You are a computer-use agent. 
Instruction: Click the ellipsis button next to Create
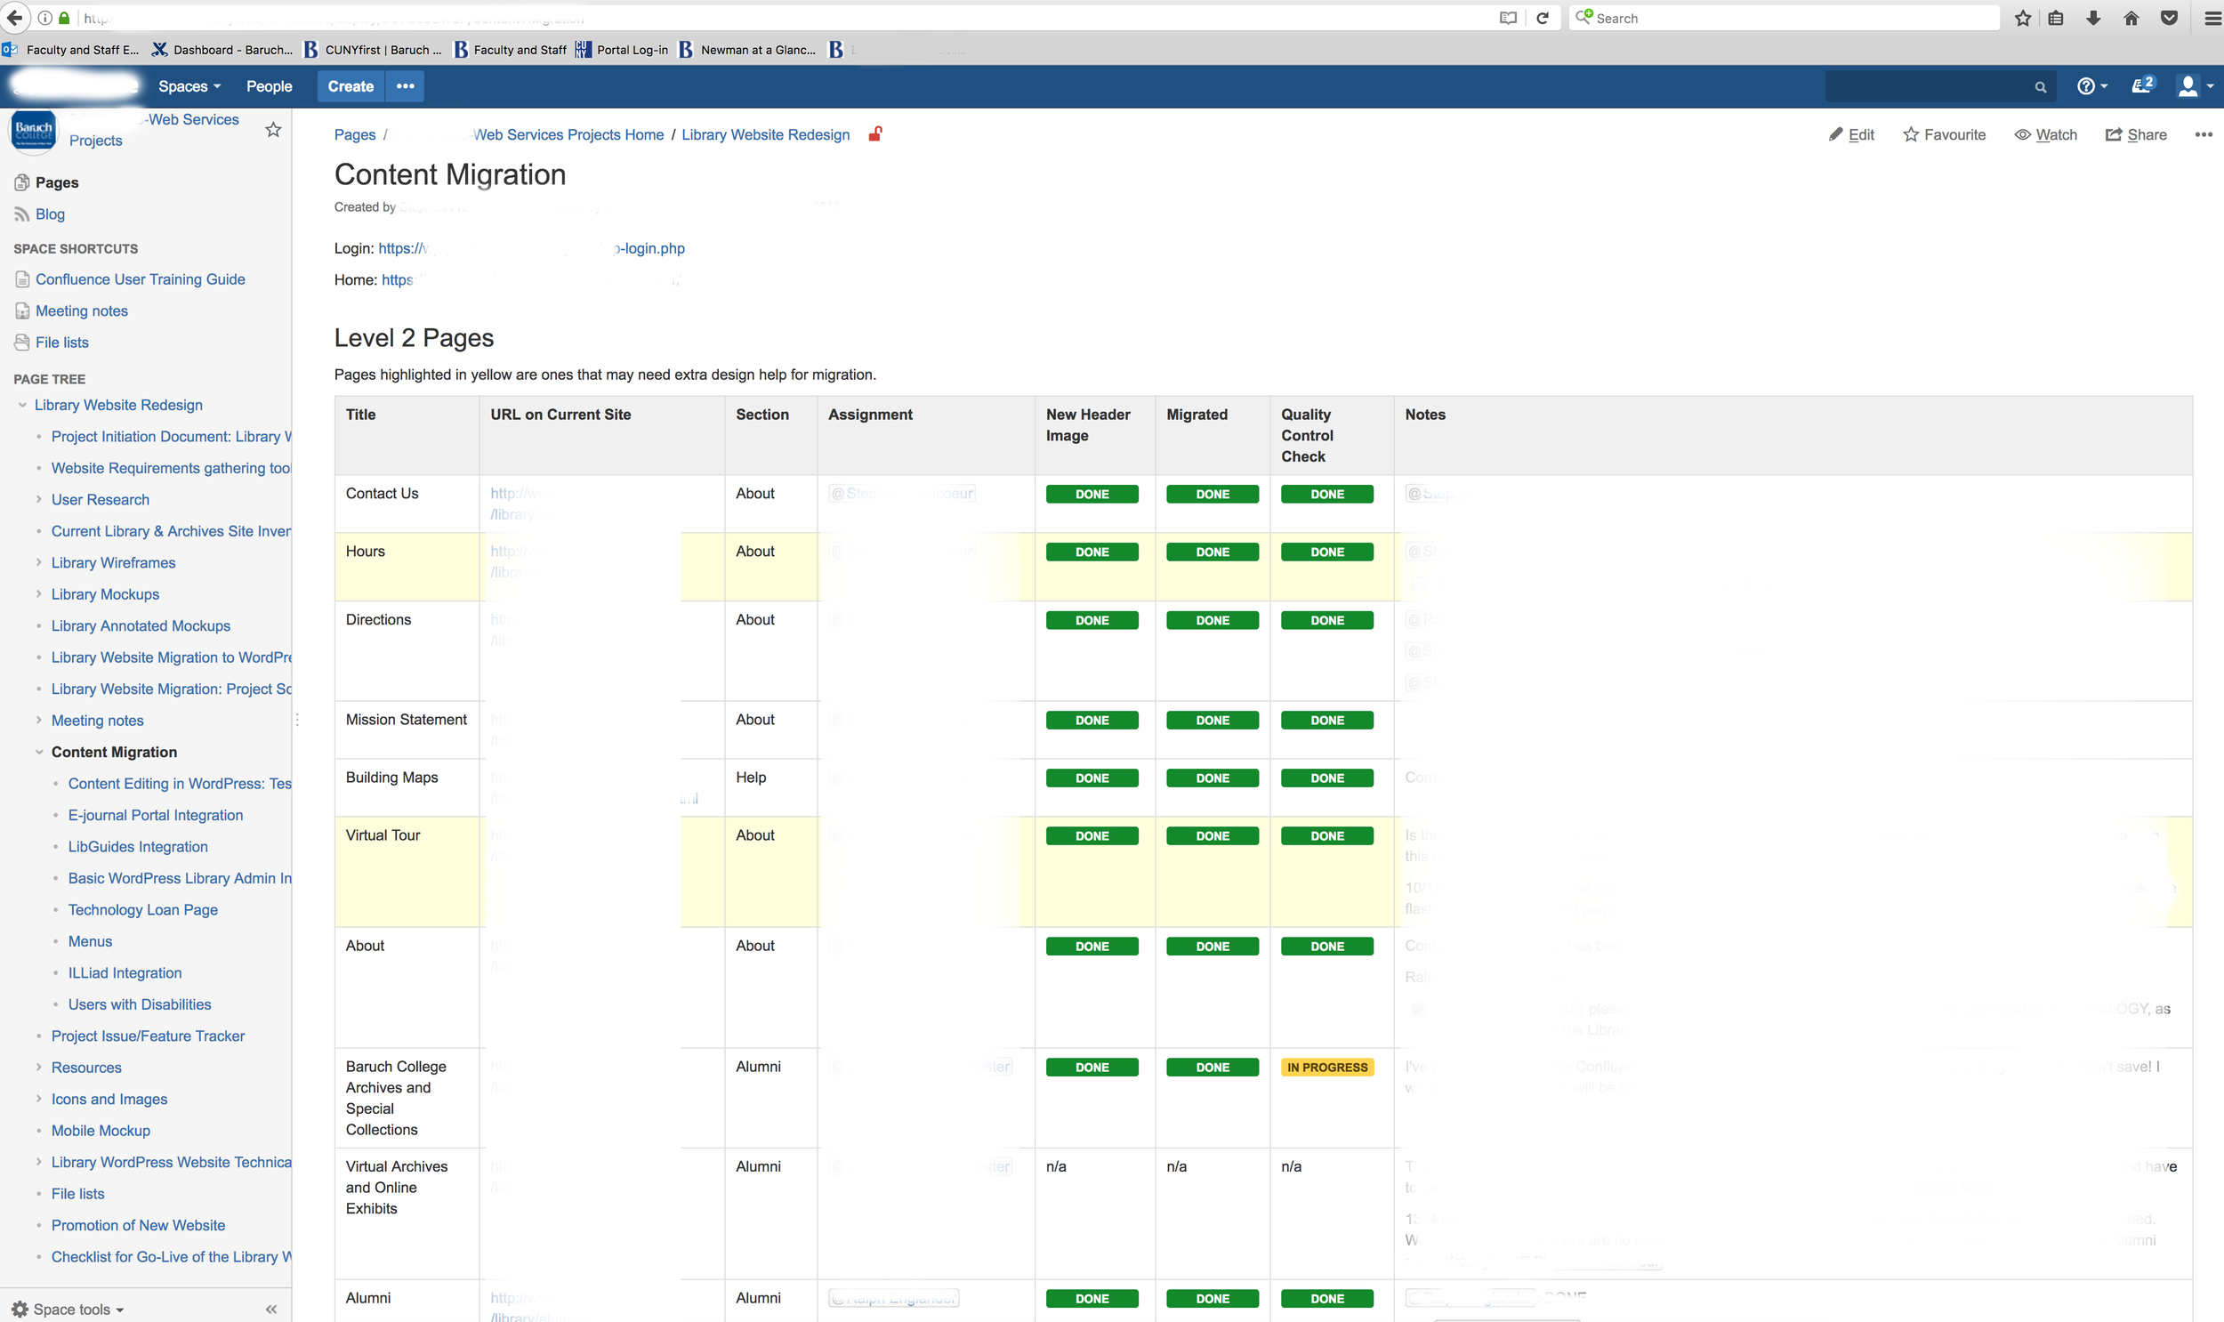(406, 86)
